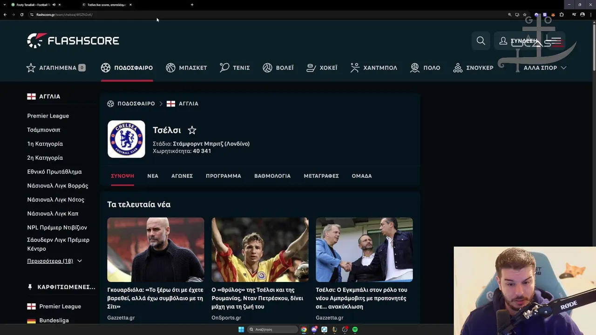Click the Αναζήτηση taskbar search box

coord(273,329)
